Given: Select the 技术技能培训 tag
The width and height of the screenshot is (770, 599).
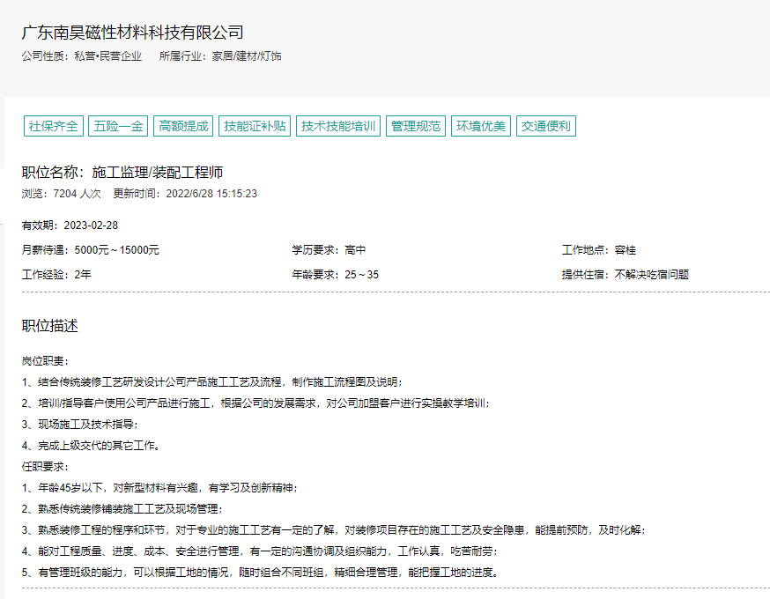Looking at the screenshot, I should (x=338, y=126).
